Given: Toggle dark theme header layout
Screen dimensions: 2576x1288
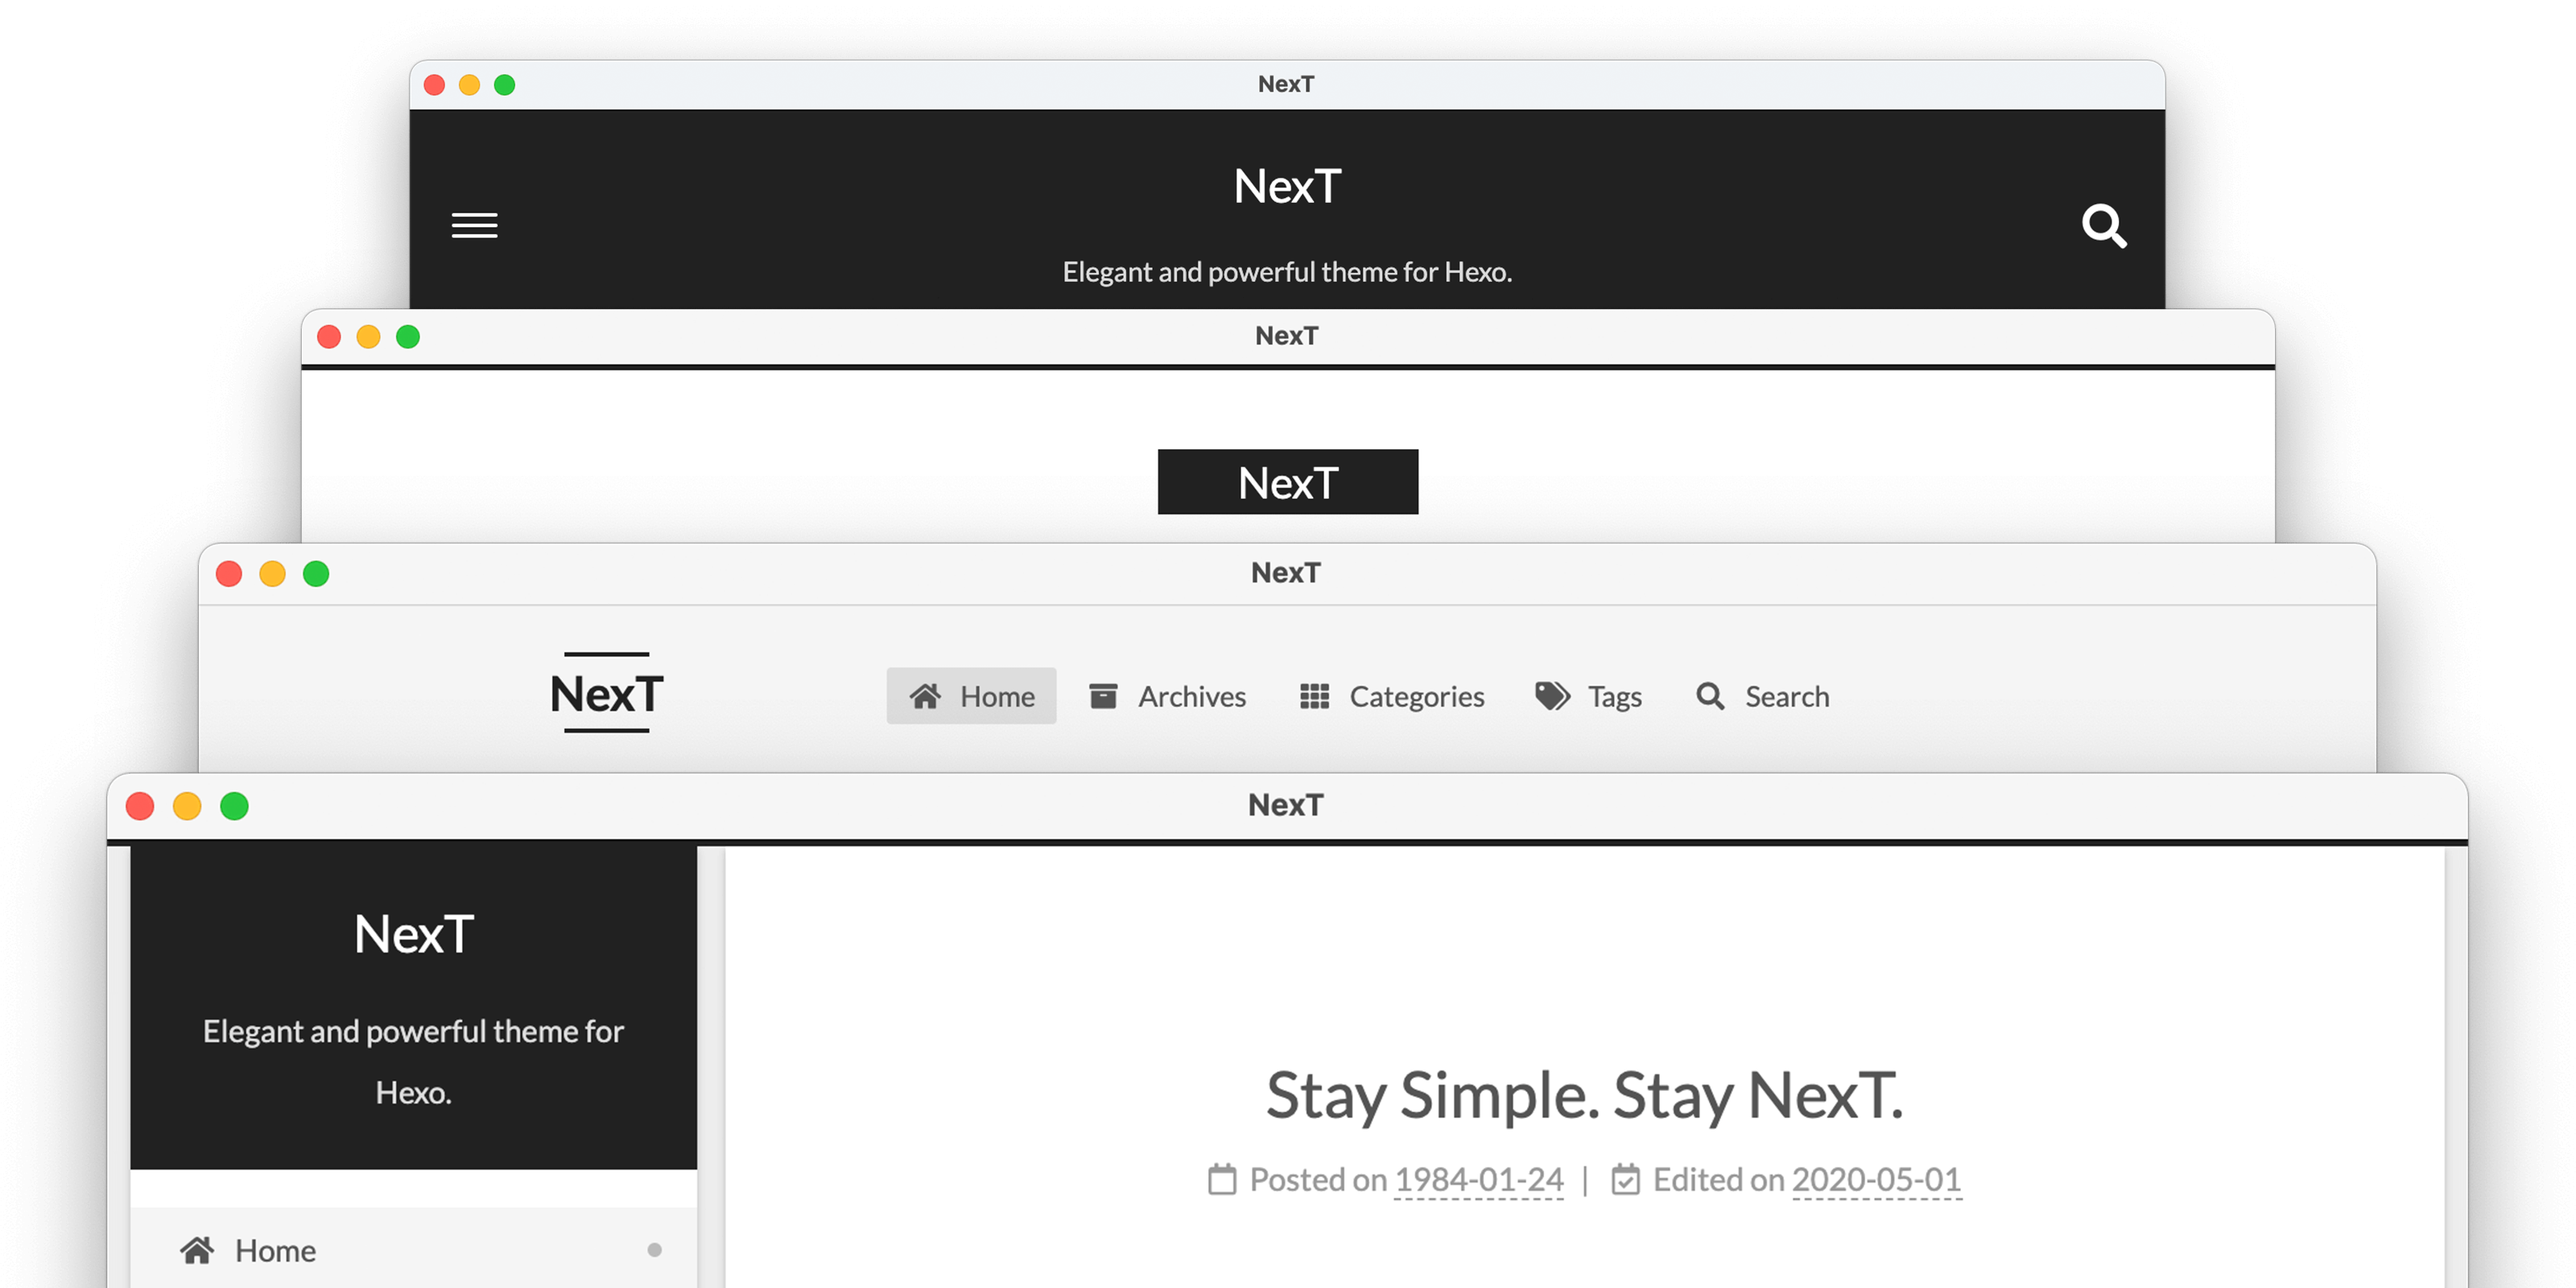Looking at the screenshot, I should [477, 225].
